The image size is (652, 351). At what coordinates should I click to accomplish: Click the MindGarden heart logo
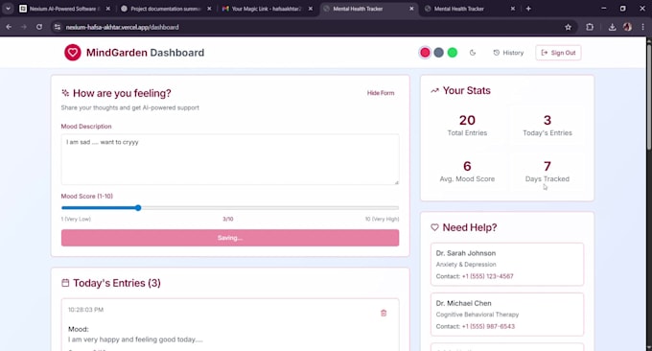tap(72, 53)
